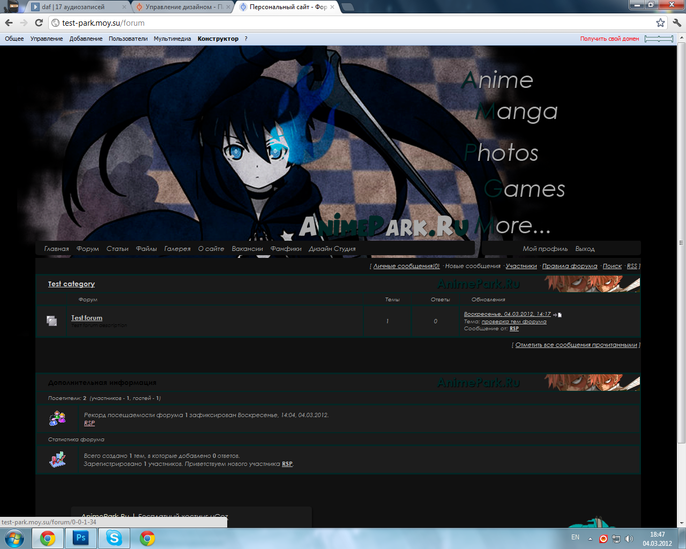686x549 pixels.
Task: Click the EN language indicator
Action: [575, 537]
